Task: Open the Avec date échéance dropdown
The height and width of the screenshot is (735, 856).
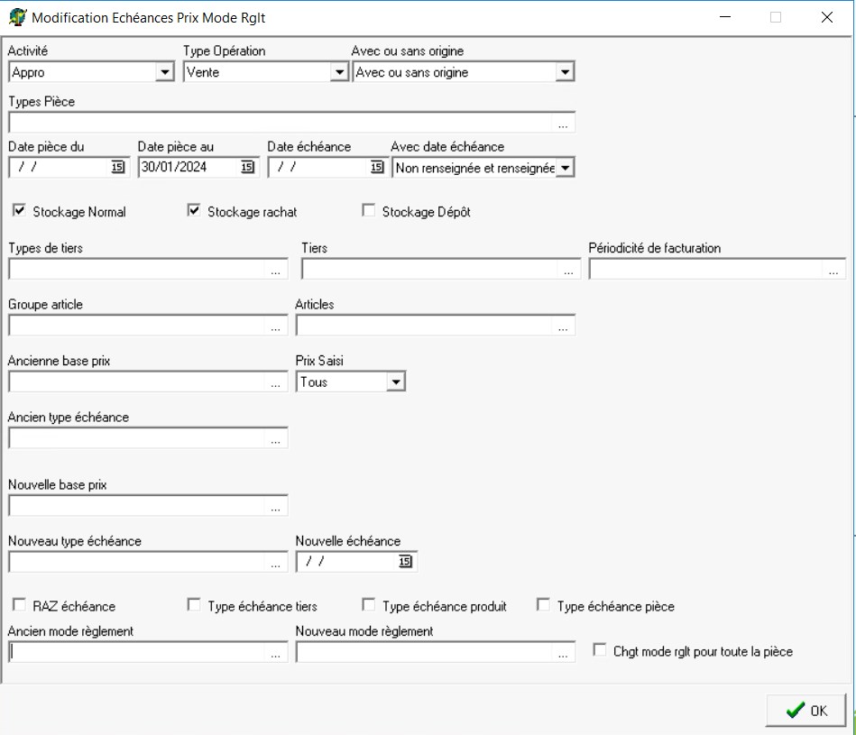Action: pos(565,168)
